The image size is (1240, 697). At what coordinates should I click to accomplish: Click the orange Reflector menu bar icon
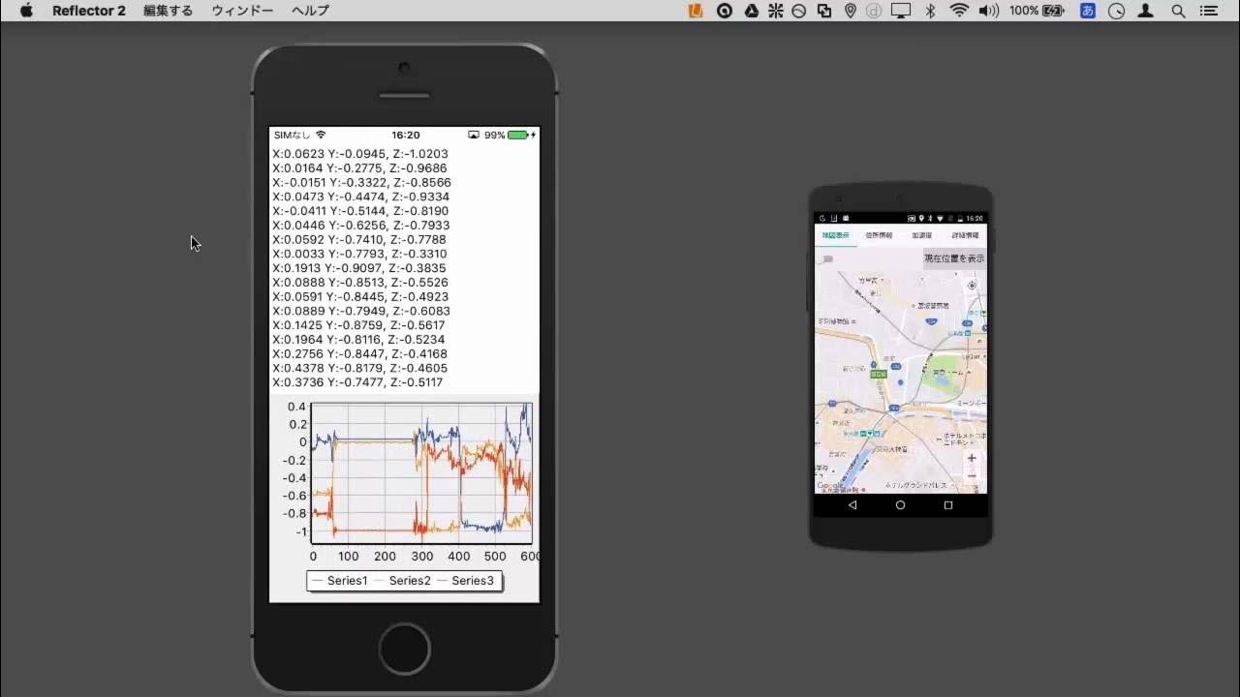(x=696, y=11)
